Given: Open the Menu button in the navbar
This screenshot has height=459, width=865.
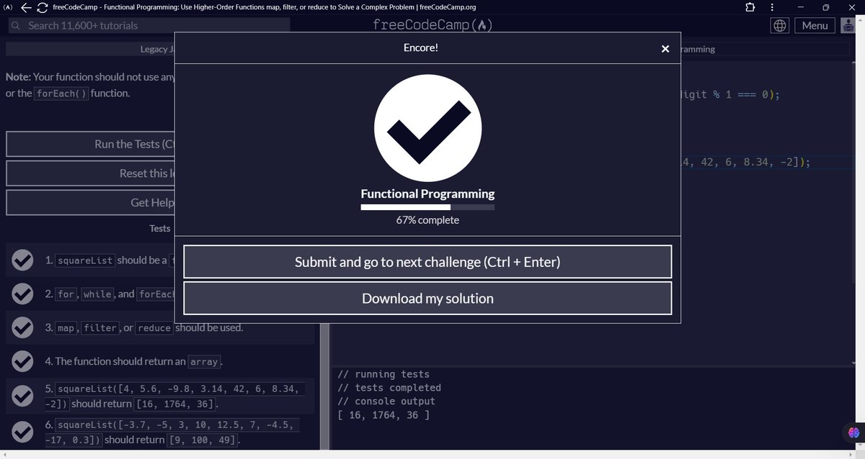Looking at the screenshot, I should tap(815, 24).
